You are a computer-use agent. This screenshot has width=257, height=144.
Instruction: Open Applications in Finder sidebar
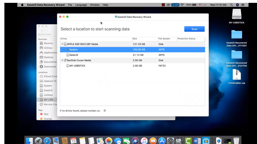(x=48, y=53)
